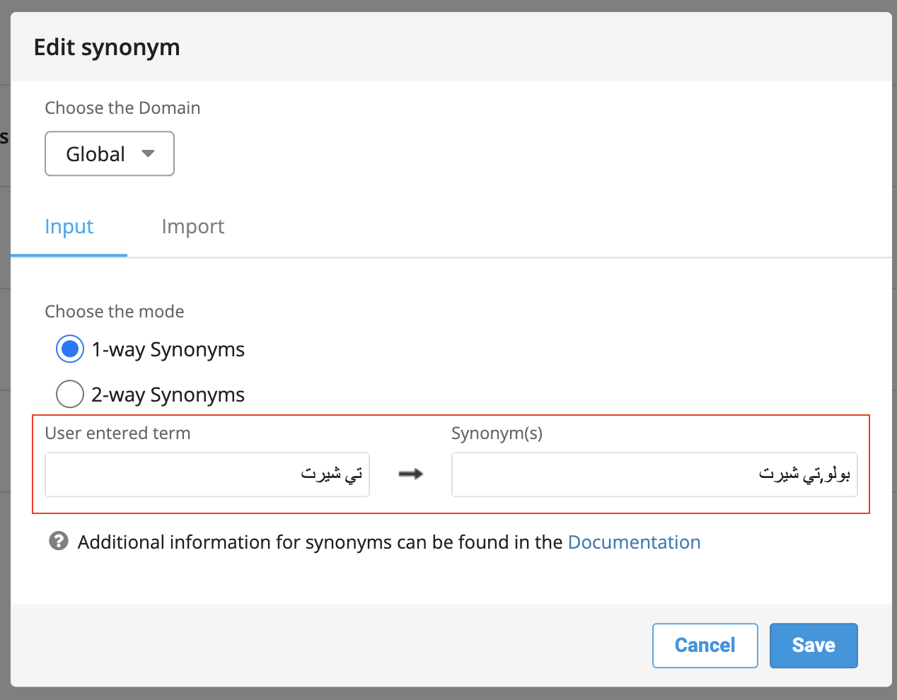Click the Choose the Domain label
The width and height of the screenshot is (897, 700).
(x=122, y=108)
